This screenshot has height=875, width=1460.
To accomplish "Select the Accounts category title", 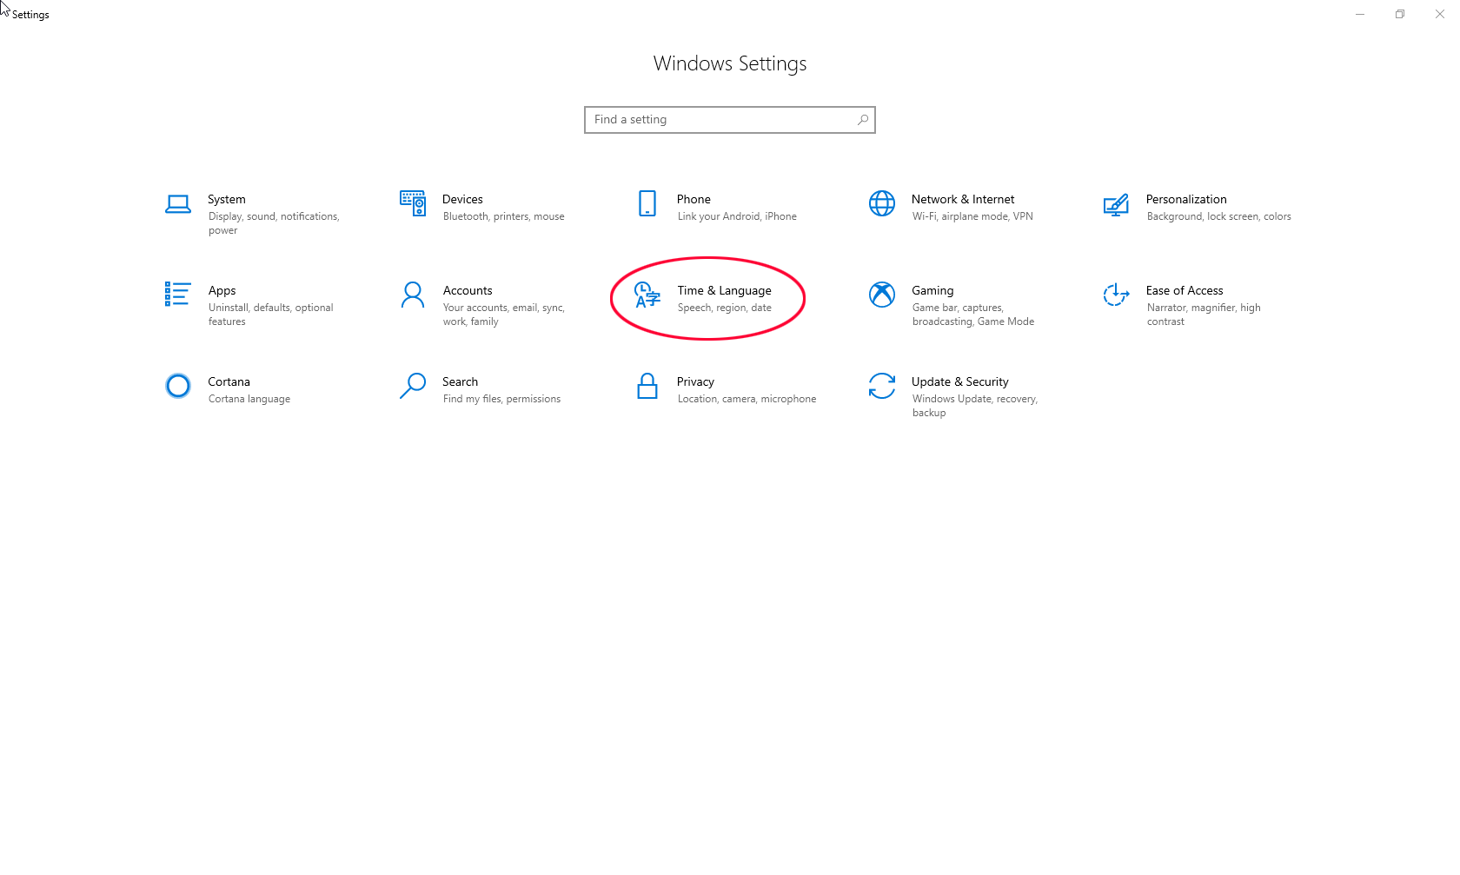I will click(468, 290).
